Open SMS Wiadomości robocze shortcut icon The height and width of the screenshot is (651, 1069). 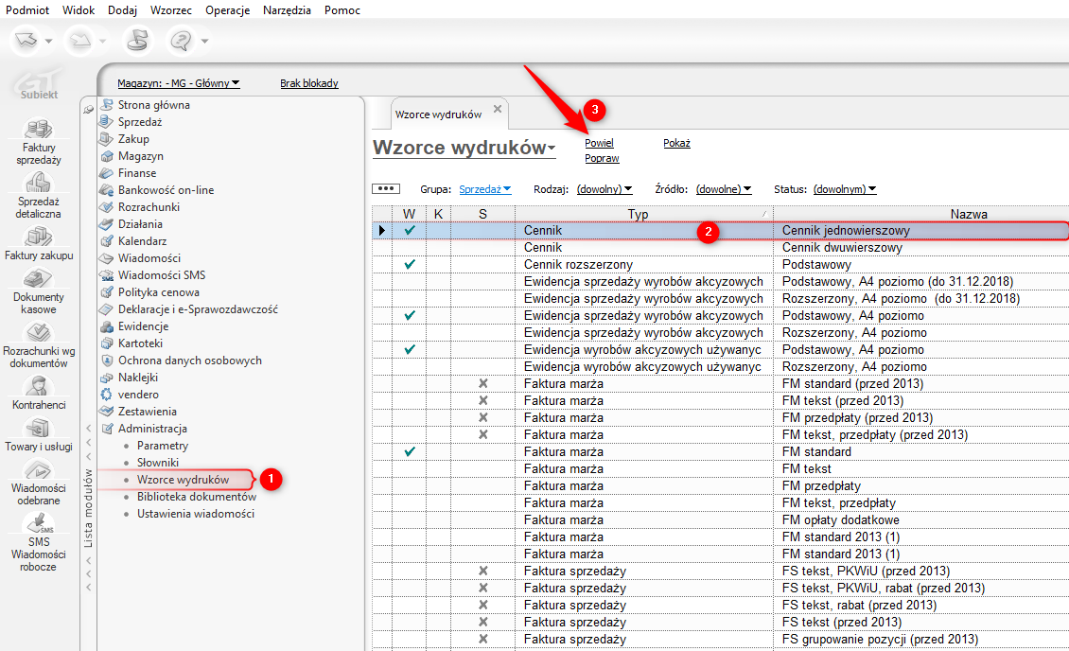click(x=39, y=523)
